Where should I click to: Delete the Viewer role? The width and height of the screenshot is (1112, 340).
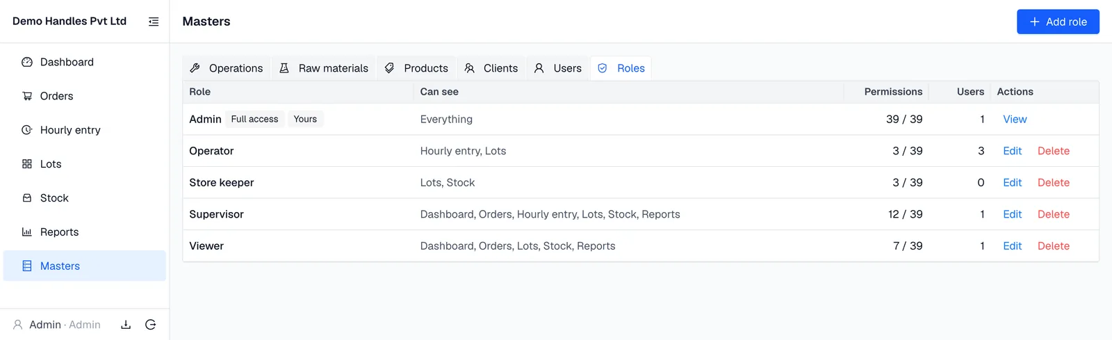pyautogui.click(x=1054, y=246)
